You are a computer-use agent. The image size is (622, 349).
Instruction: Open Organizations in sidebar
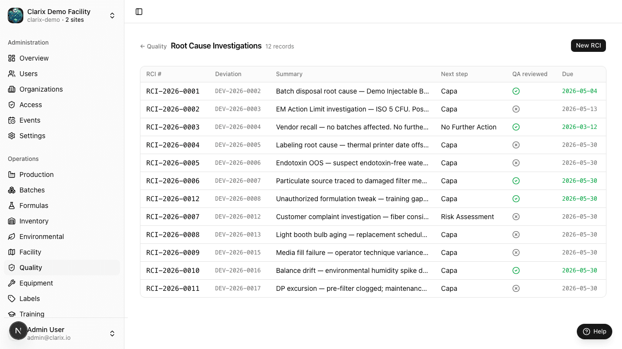tap(62, 89)
